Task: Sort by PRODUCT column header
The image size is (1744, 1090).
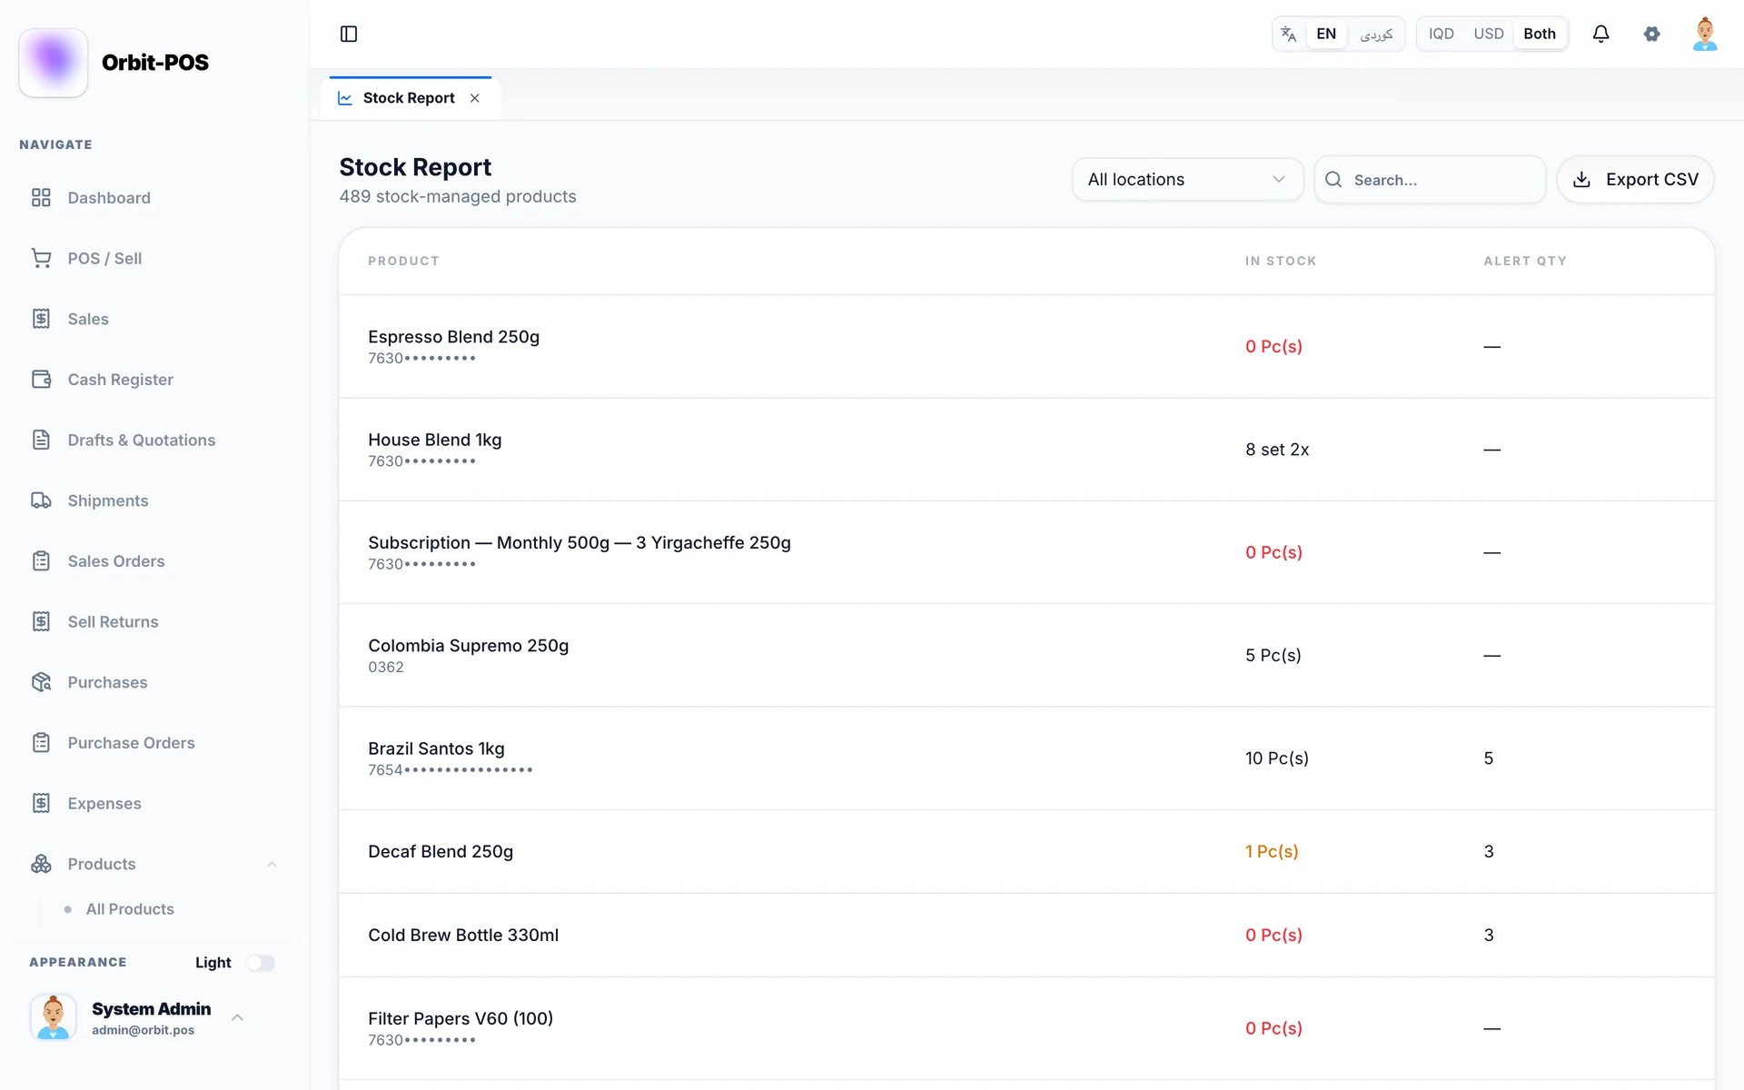Action: [403, 261]
